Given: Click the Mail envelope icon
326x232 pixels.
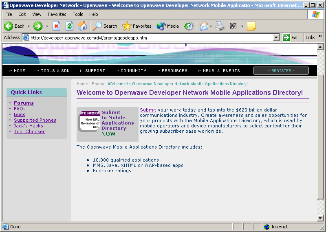Looking at the screenshot, I should click(x=204, y=26).
